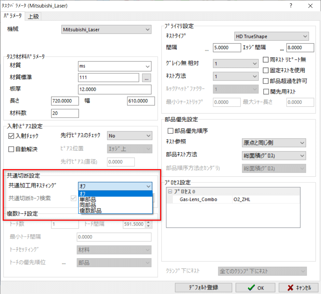This screenshot has width=321, height=294.
Task: Open the ネスト参照 dropdown
Action: click(x=274, y=143)
